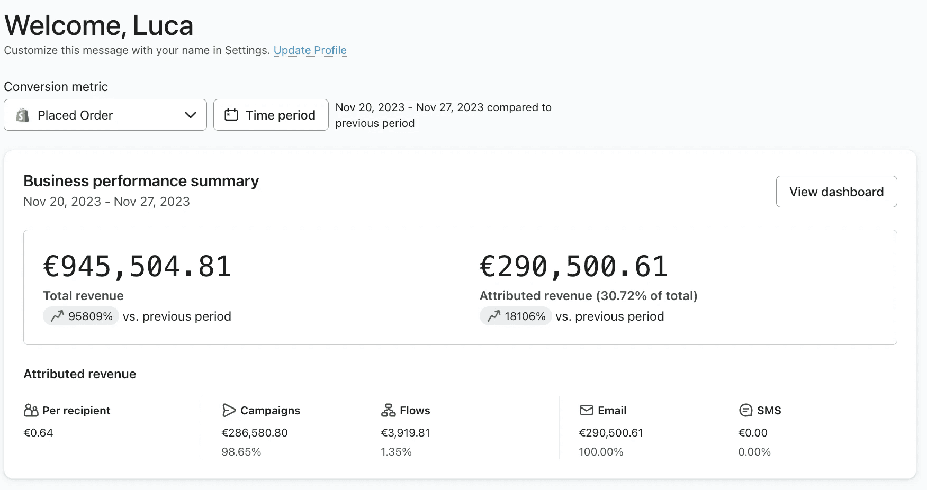Click the trend arrow beside 18106%
Viewport: 927px width, 490px height.
[x=493, y=316]
